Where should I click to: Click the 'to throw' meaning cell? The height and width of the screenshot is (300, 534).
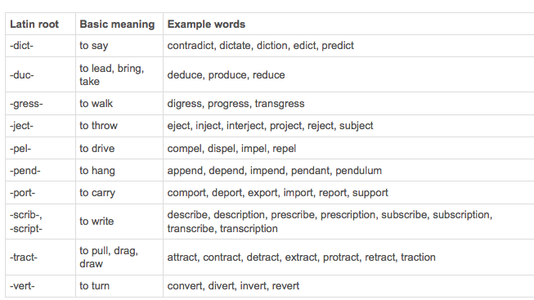[x=119, y=126]
